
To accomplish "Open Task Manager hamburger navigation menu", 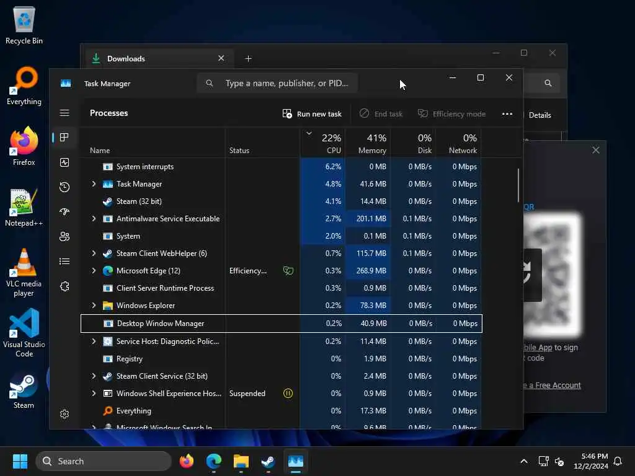I will coord(64,113).
